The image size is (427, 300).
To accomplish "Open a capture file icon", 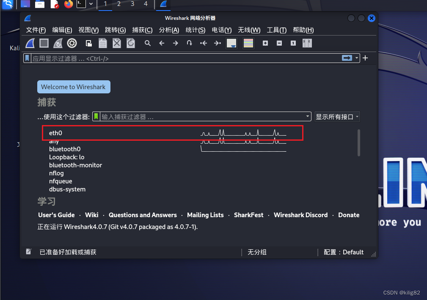I will pos(89,43).
